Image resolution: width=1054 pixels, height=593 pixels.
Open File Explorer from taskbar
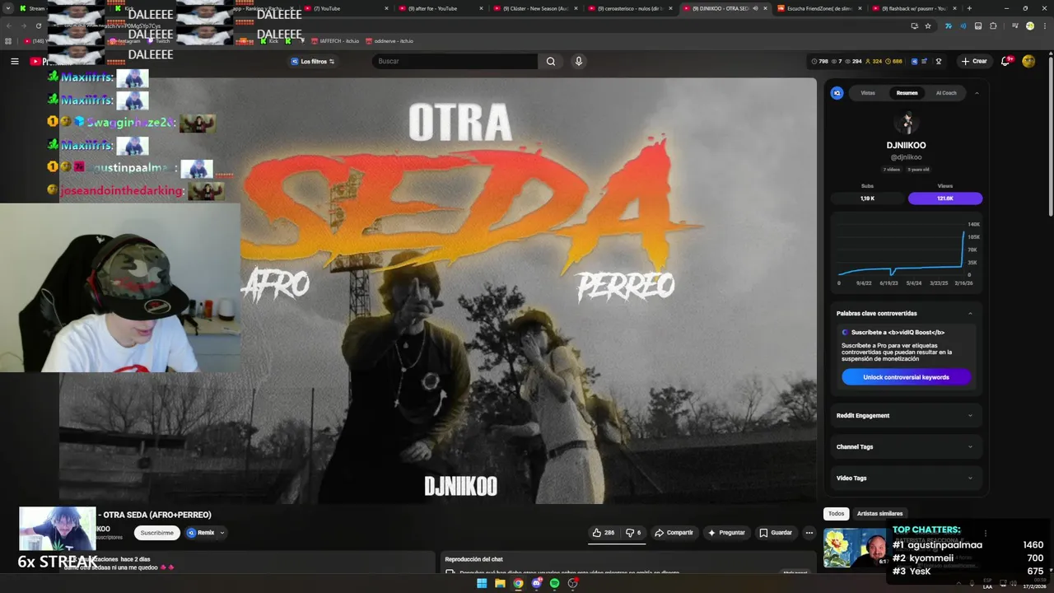[500, 583]
